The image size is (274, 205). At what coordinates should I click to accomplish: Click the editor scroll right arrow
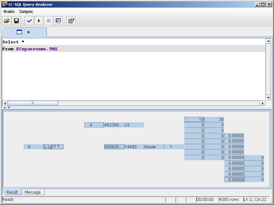(x=263, y=103)
